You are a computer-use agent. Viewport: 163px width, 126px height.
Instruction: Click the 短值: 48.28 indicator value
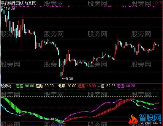pyautogui.click(x=126, y=86)
